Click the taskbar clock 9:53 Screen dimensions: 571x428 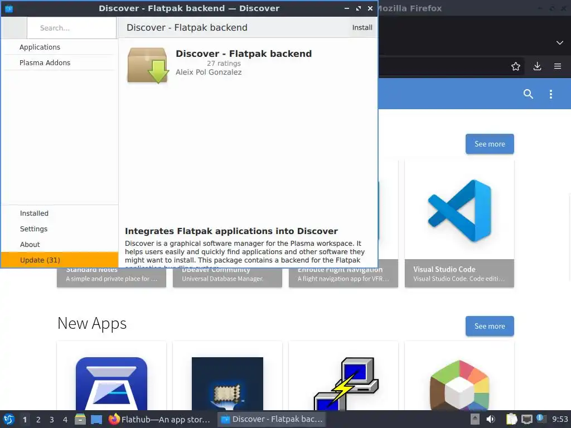click(x=560, y=419)
